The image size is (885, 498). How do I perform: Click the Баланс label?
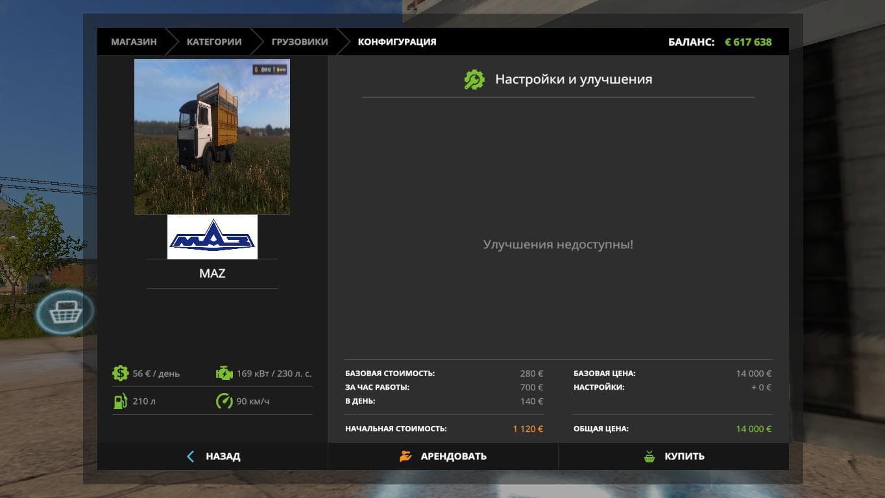click(691, 41)
